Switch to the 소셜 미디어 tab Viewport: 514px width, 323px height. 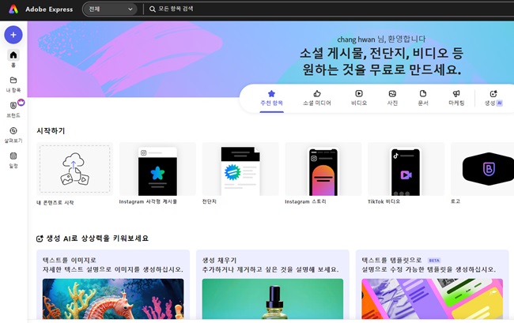tap(317, 98)
